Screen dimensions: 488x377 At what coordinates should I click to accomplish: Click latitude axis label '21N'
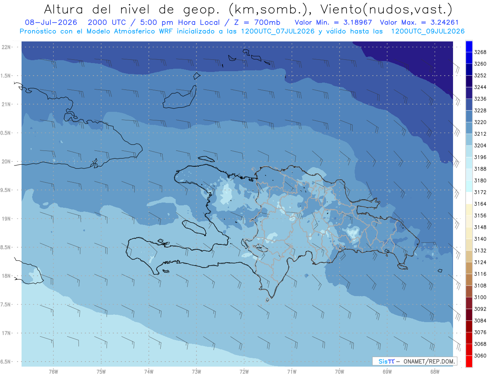7,104
